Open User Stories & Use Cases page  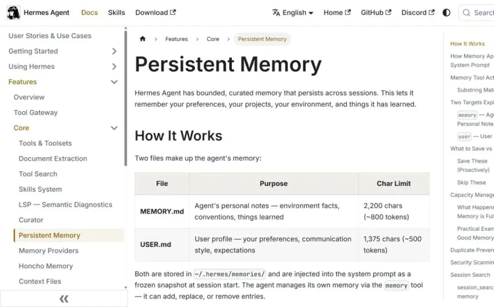[x=50, y=36]
